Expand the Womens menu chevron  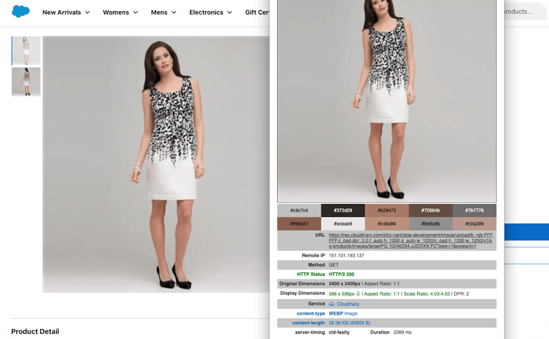tap(136, 13)
